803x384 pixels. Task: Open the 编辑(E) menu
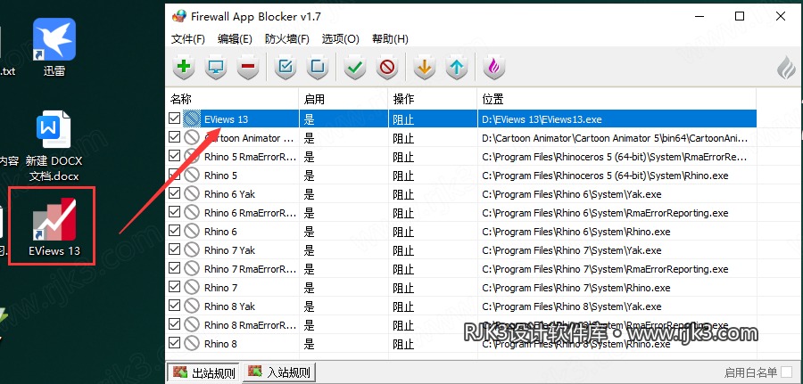235,39
